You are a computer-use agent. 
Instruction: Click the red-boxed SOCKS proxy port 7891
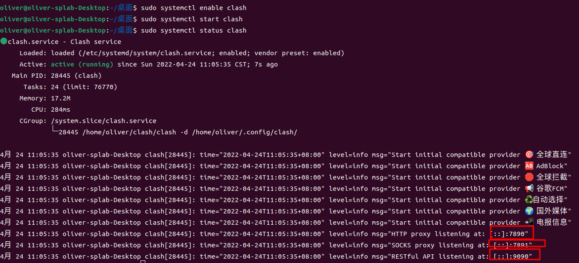517,245
